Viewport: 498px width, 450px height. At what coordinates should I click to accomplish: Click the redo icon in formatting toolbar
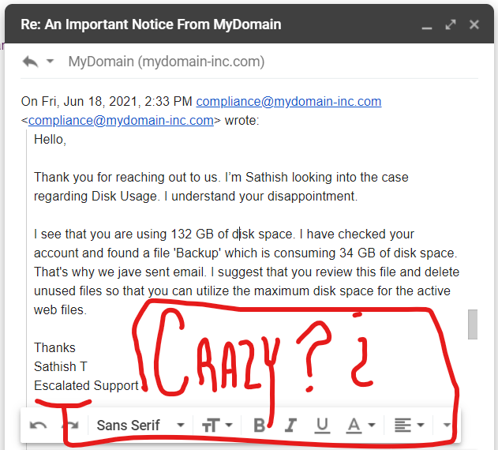[70, 425]
